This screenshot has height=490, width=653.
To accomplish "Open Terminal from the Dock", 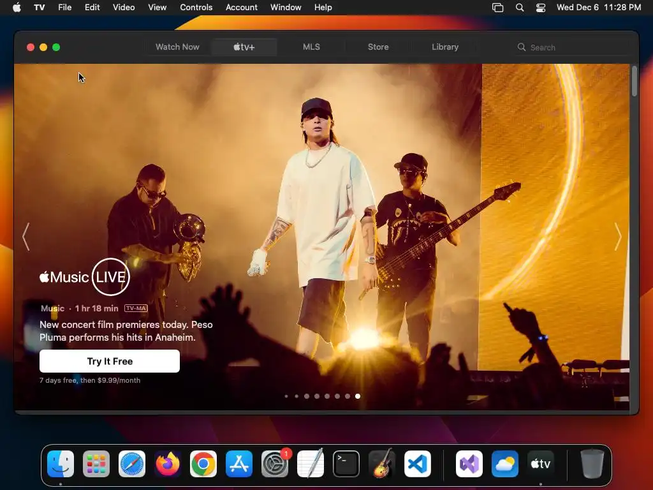I will [346, 464].
